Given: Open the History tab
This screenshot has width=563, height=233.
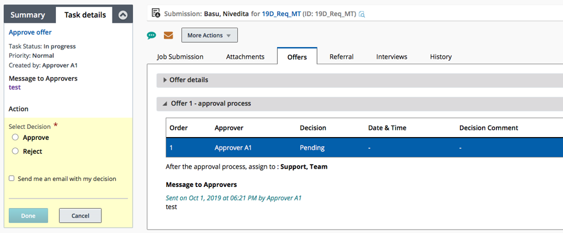Looking at the screenshot, I should [441, 57].
